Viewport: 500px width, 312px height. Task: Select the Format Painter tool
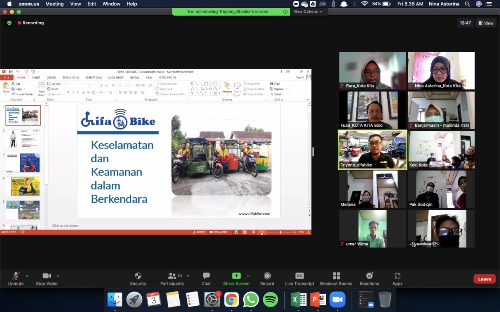coord(22,94)
